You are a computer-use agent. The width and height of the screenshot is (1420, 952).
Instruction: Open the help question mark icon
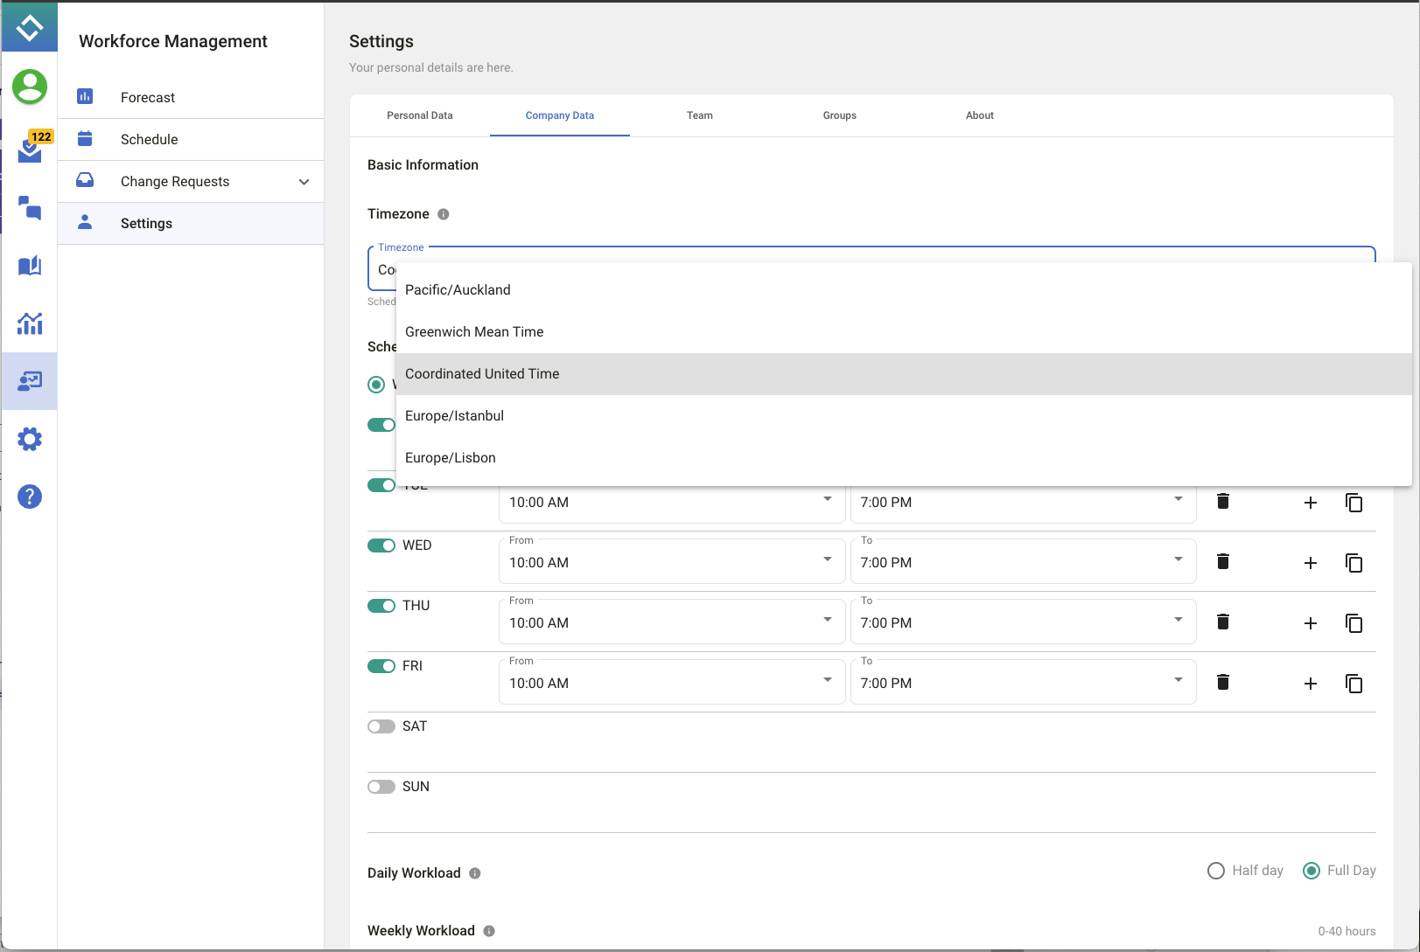[30, 497]
